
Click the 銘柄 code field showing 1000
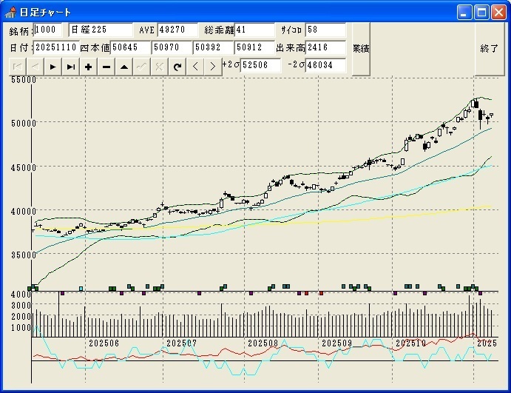click(x=50, y=30)
